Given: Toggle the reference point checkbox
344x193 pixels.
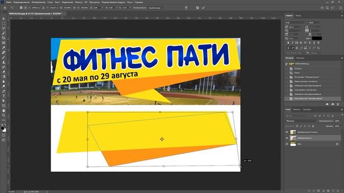Looking at the screenshot, I should coord(21,8).
